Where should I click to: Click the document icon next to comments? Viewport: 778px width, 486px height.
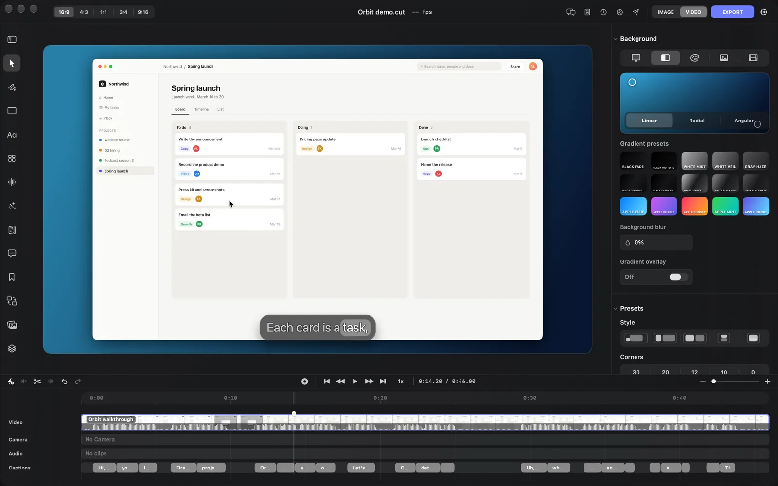587,12
